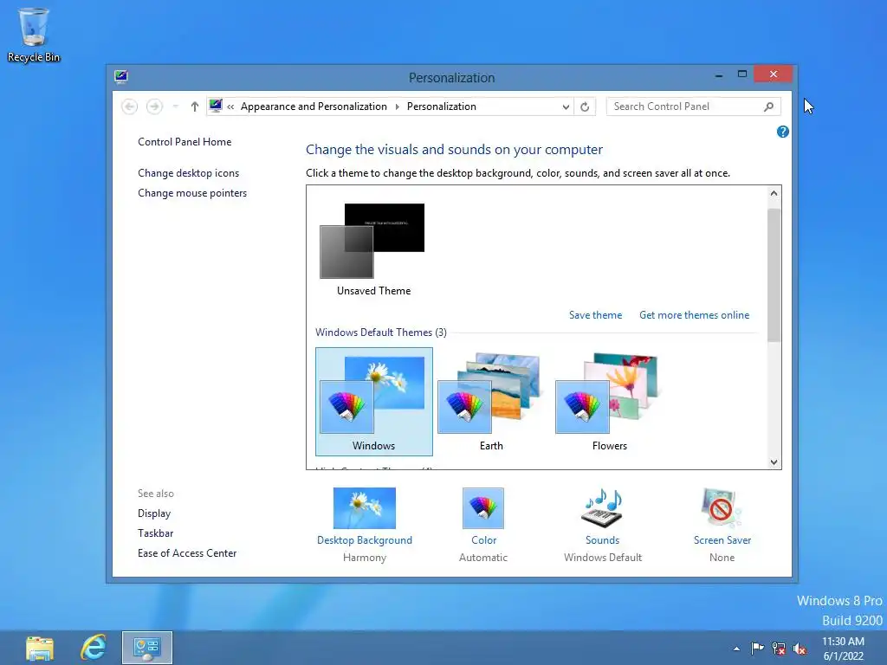Image resolution: width=887 pixels, height=665 pixels.
Task: Open Desktop Background settings icon
Action: pos(365,507)
